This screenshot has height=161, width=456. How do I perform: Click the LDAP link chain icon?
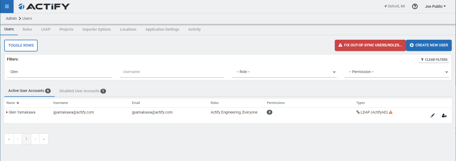click(358, 112)
